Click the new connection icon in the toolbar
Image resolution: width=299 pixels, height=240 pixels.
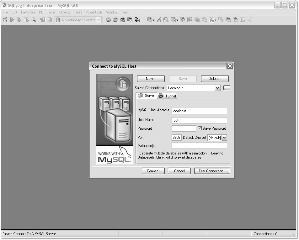(x=5, y=20)
